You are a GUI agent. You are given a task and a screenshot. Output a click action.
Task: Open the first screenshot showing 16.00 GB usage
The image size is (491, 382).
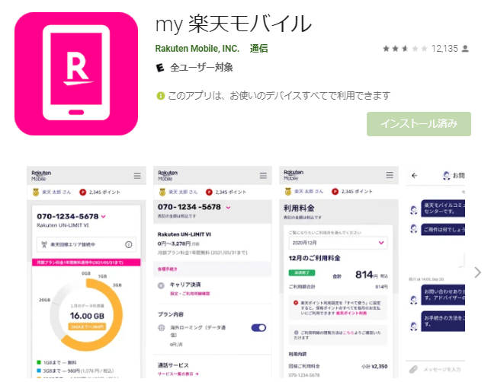tap(86, 272)
